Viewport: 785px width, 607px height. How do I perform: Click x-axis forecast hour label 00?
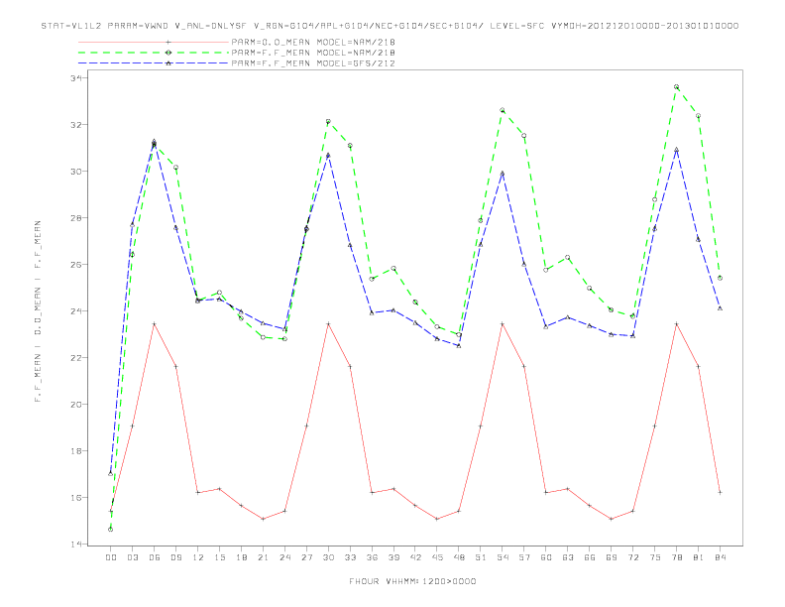pos(111,557)
